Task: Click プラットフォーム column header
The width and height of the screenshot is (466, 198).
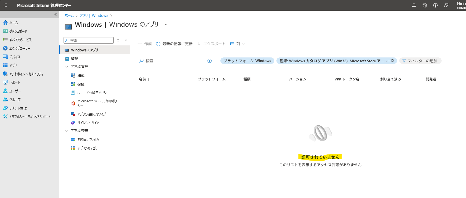Action: pos(212,79)
